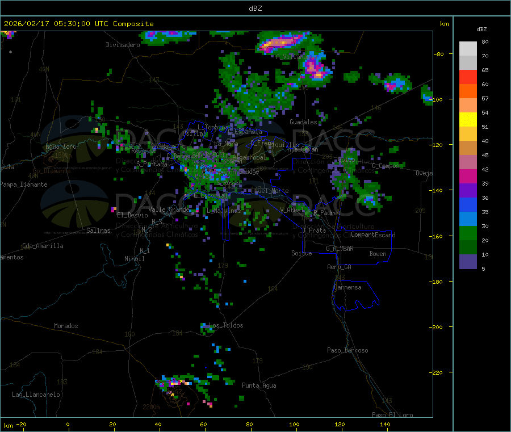Click the 'Paso_El_Loro' map label
The width and height of the screenshot is (511, 432).
(392, 415)
